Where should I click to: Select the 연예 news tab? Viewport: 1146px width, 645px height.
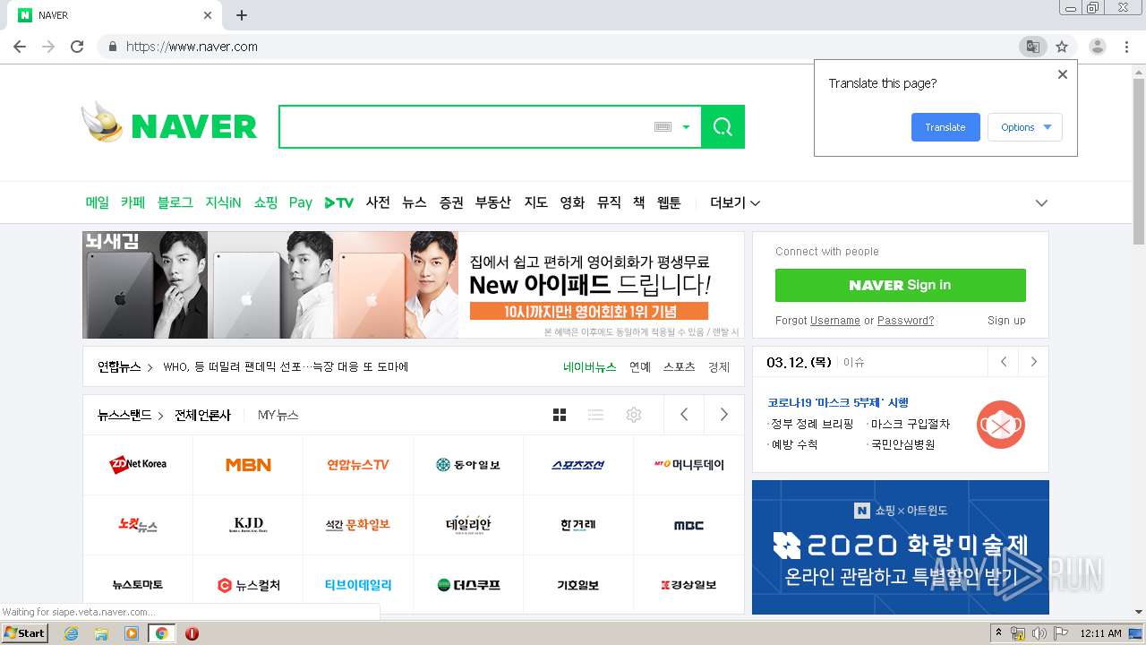tap(640, 367)
